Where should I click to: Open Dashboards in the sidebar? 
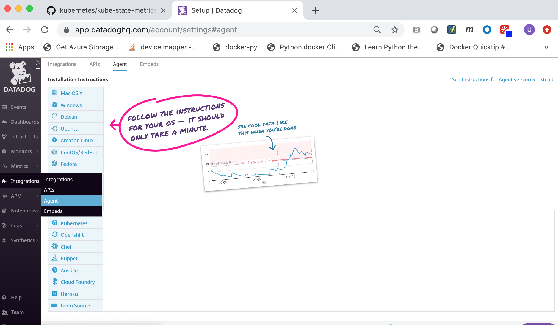[x=25, y=122]
